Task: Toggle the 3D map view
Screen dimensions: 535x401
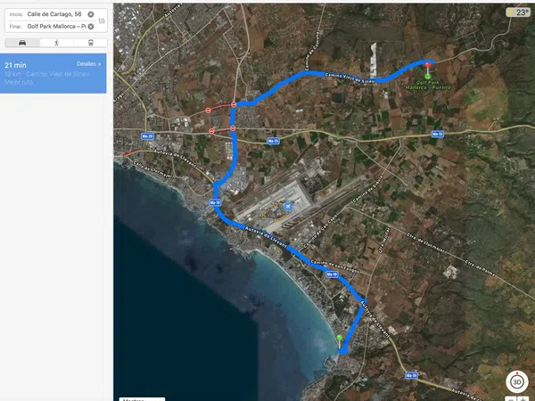Action: (517, 381)
